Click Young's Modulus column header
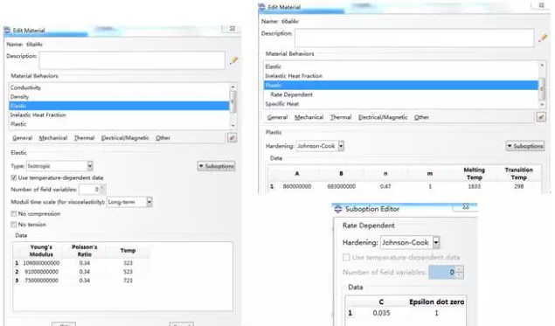Viewport: 555px width, 326px height. click(41, 251)
